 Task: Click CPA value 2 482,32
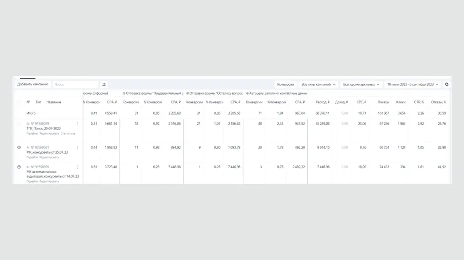coord(298,167)
